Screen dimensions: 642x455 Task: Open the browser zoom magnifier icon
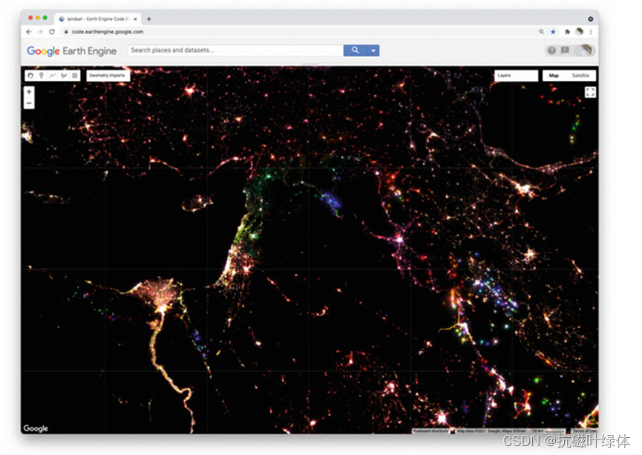(541, 31)
